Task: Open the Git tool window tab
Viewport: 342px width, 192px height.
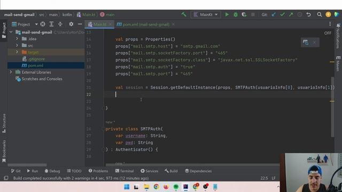Action: (15, 171)
